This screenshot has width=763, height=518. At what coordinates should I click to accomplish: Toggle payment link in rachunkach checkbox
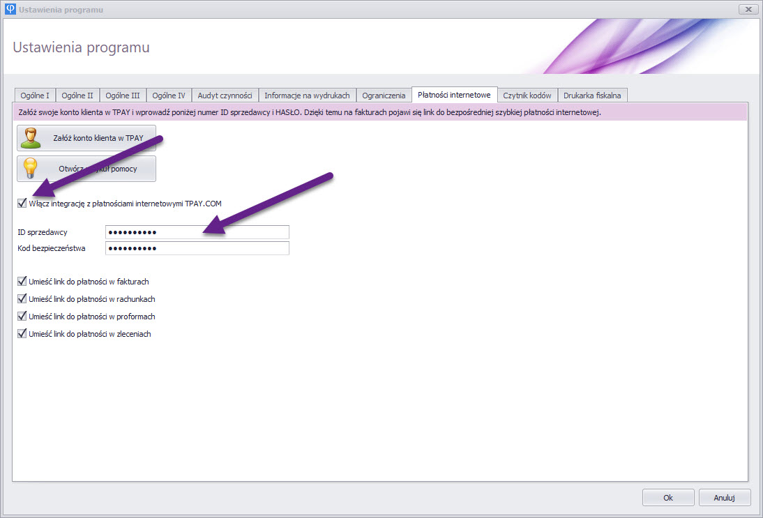pos(22,299)
